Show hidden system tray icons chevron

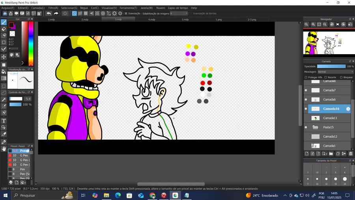(285, 196)
